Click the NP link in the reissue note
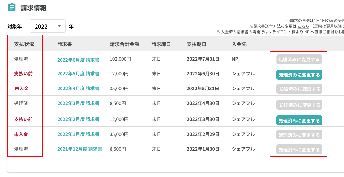This screenshot has height=177, width=344. [307, 32]
